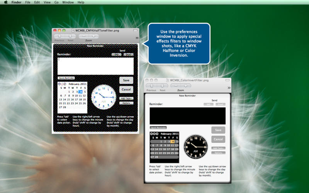Click green zoom button of CMYKHalfToneFilter window

(64, 30)
